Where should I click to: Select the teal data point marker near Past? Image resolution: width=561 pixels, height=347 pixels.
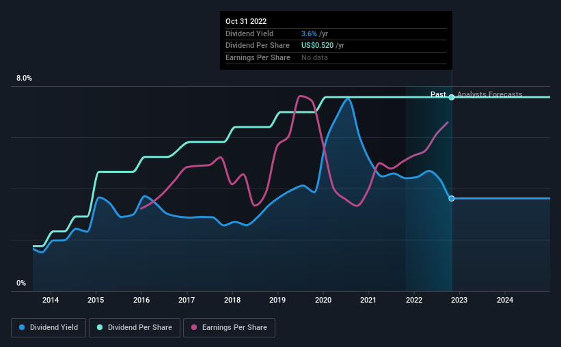click(x=452, y=97)
